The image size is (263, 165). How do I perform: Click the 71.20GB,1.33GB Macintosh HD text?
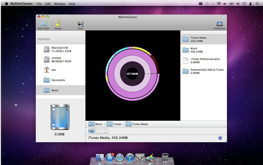(61, 51)
